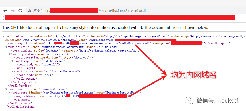Collapse the wsdl:service BusinessService node
The height and width of the screenshot is (111, 246).
(x=7, y=89)
